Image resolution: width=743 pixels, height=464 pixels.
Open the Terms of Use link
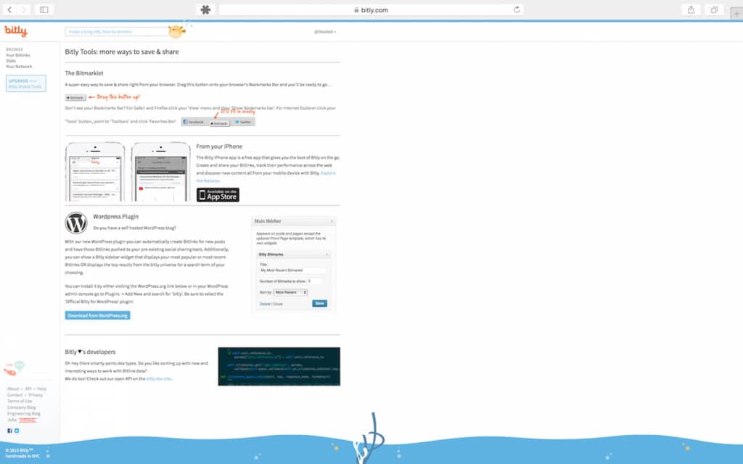(20, 401)
